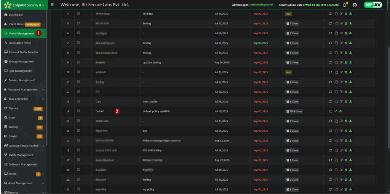The height and width of the screenshot is (194, 390).
Task: Click the 5018 Users badge
Action: 294,111
